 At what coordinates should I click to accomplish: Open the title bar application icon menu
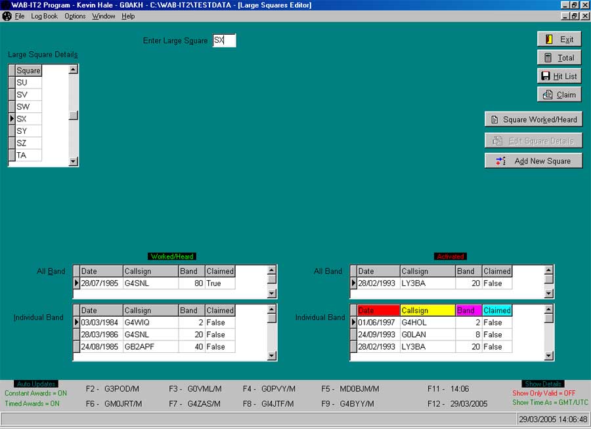click(x=5, y=5)
